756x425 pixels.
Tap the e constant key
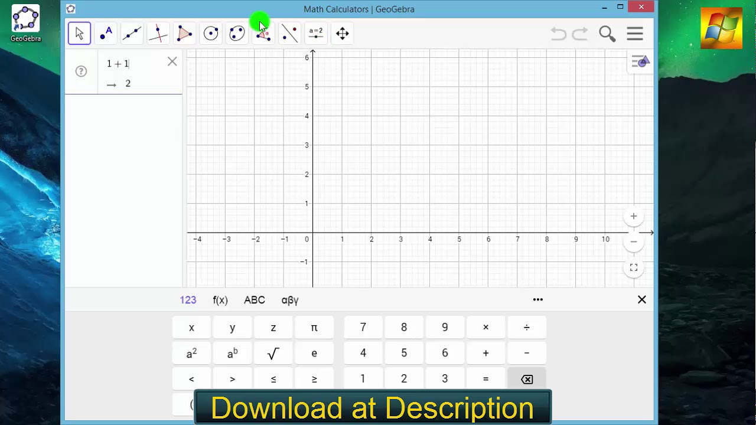pos(314,354)
